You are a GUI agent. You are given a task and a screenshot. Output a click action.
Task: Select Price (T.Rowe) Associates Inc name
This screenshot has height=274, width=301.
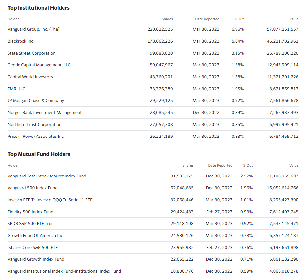(x=35, y=137)
